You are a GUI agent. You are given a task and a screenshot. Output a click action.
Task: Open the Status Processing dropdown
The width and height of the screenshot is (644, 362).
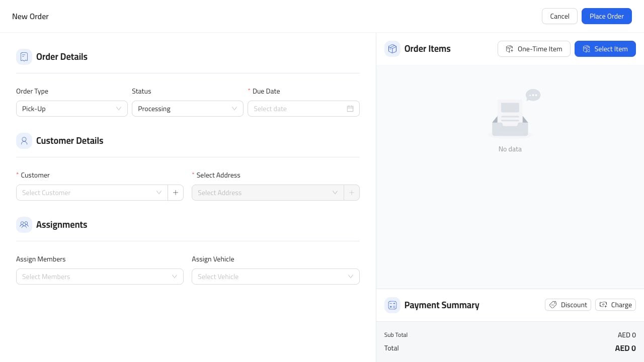tap(188, 109)
